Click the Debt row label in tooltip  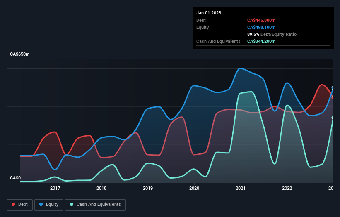(201, 20)
